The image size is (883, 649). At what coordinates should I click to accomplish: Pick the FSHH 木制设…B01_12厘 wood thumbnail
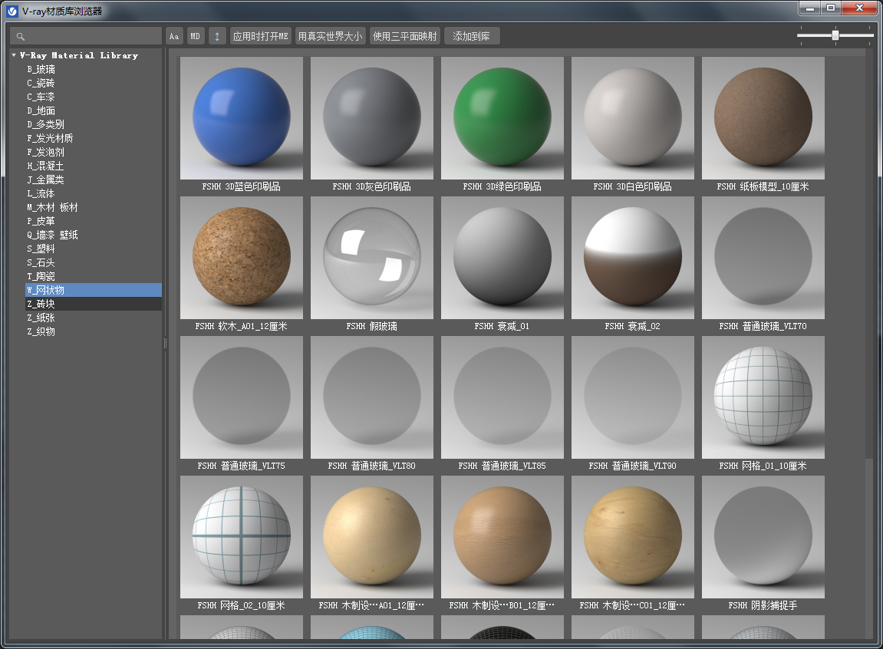pos(502,537)
